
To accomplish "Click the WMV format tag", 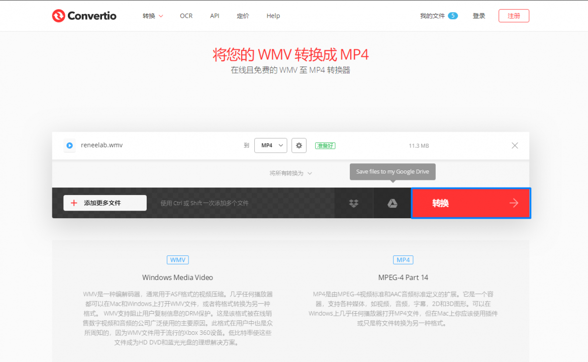I will 178,260.
